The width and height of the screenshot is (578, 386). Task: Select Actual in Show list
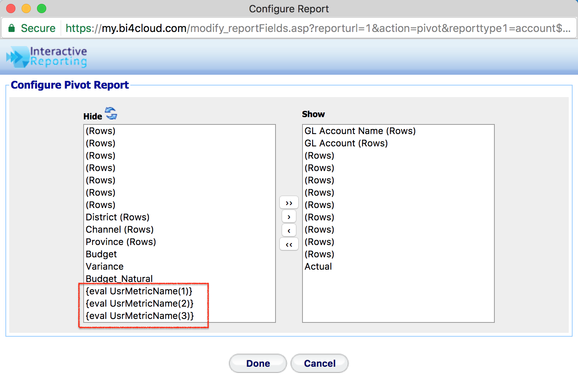coord(398,267)
